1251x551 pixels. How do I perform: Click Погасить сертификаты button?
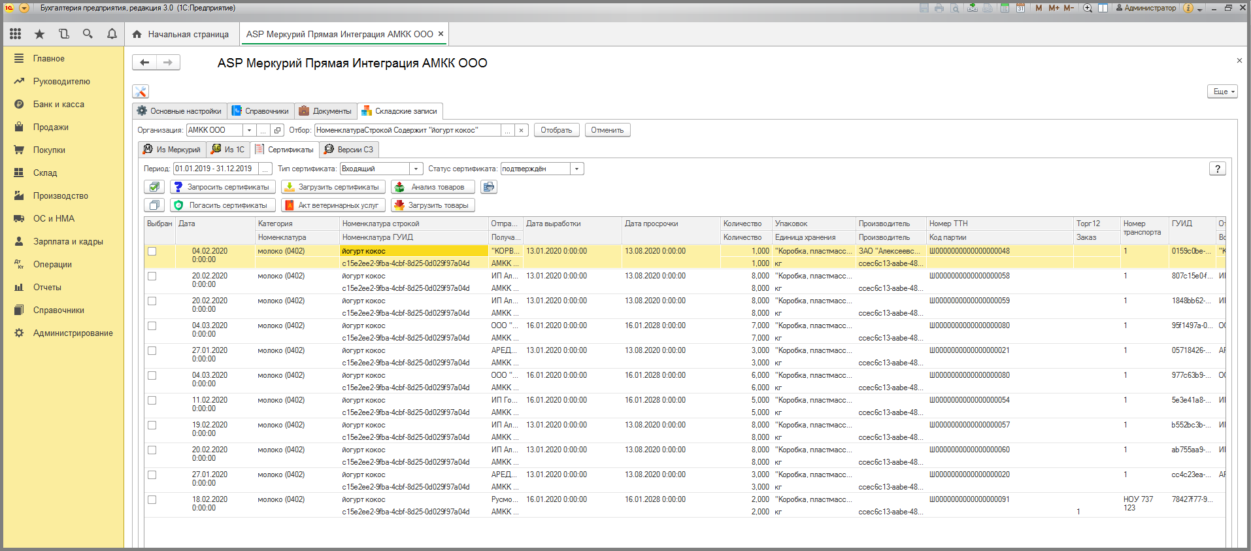point(222,205)
